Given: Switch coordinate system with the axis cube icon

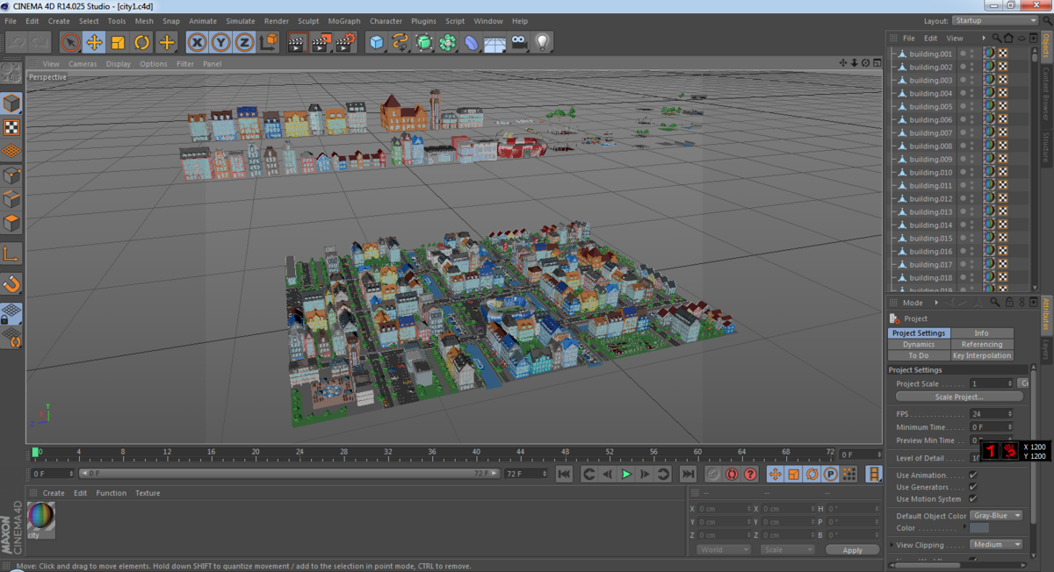Looking at the screenshot, I should coord(269,41).
